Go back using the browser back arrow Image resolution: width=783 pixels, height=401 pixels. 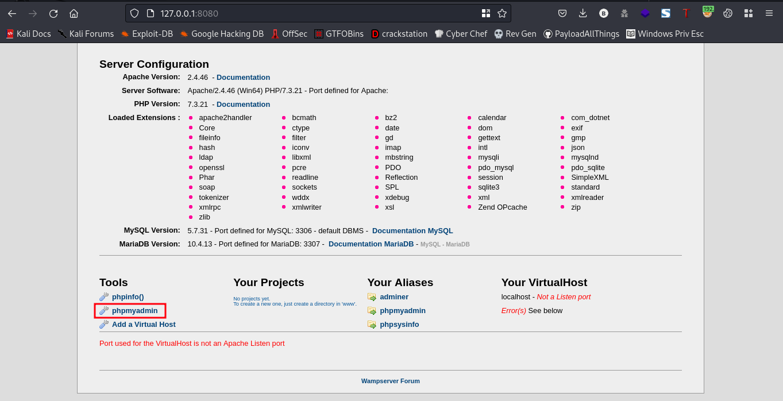pos(12,13)
